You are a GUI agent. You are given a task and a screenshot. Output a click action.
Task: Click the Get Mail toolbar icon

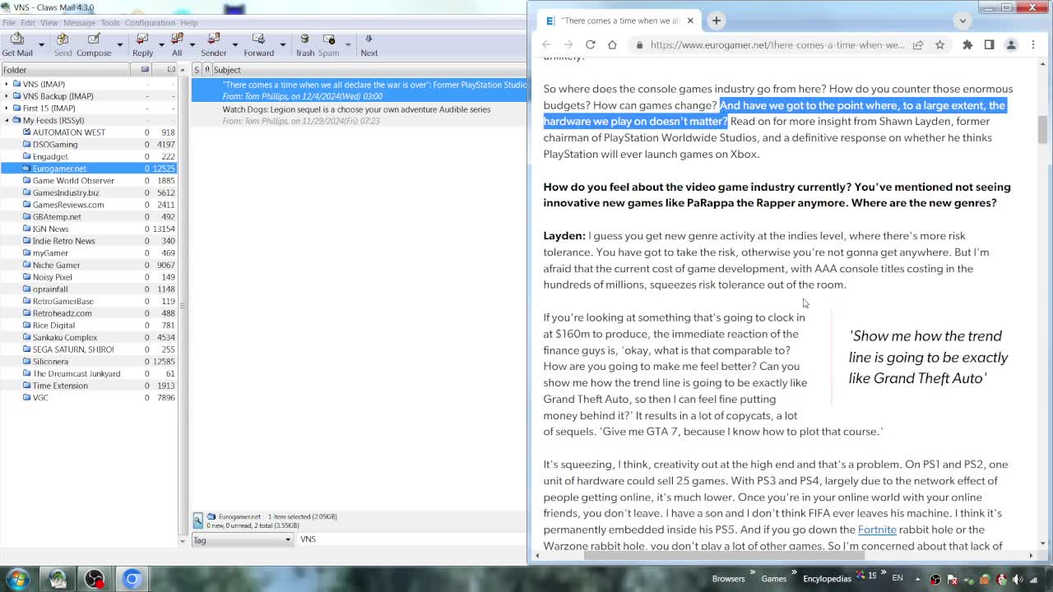pos(17,44)
